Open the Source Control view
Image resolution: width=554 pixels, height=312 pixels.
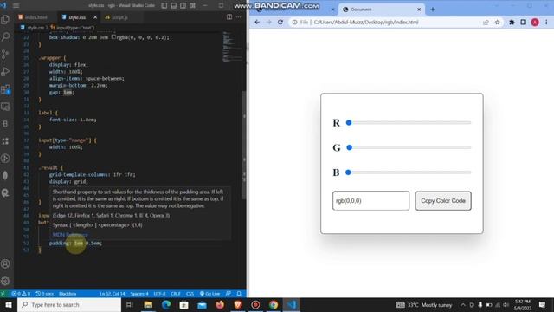(5, 54)
